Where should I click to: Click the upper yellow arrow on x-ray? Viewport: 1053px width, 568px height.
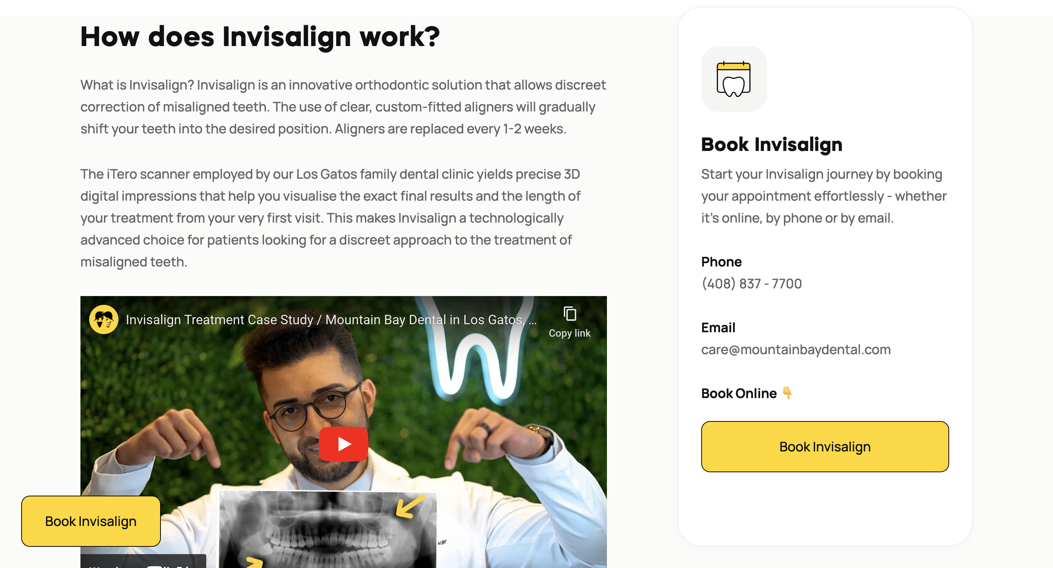pyautogui.click(x=410, y=506)
